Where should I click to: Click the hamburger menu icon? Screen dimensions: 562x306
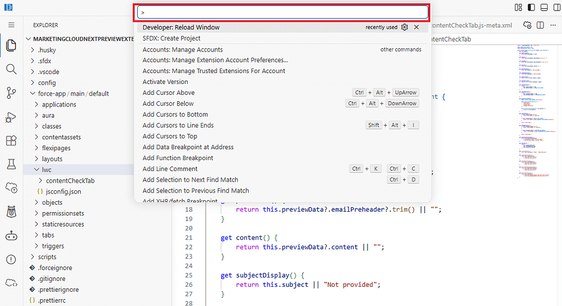(11, 25)
